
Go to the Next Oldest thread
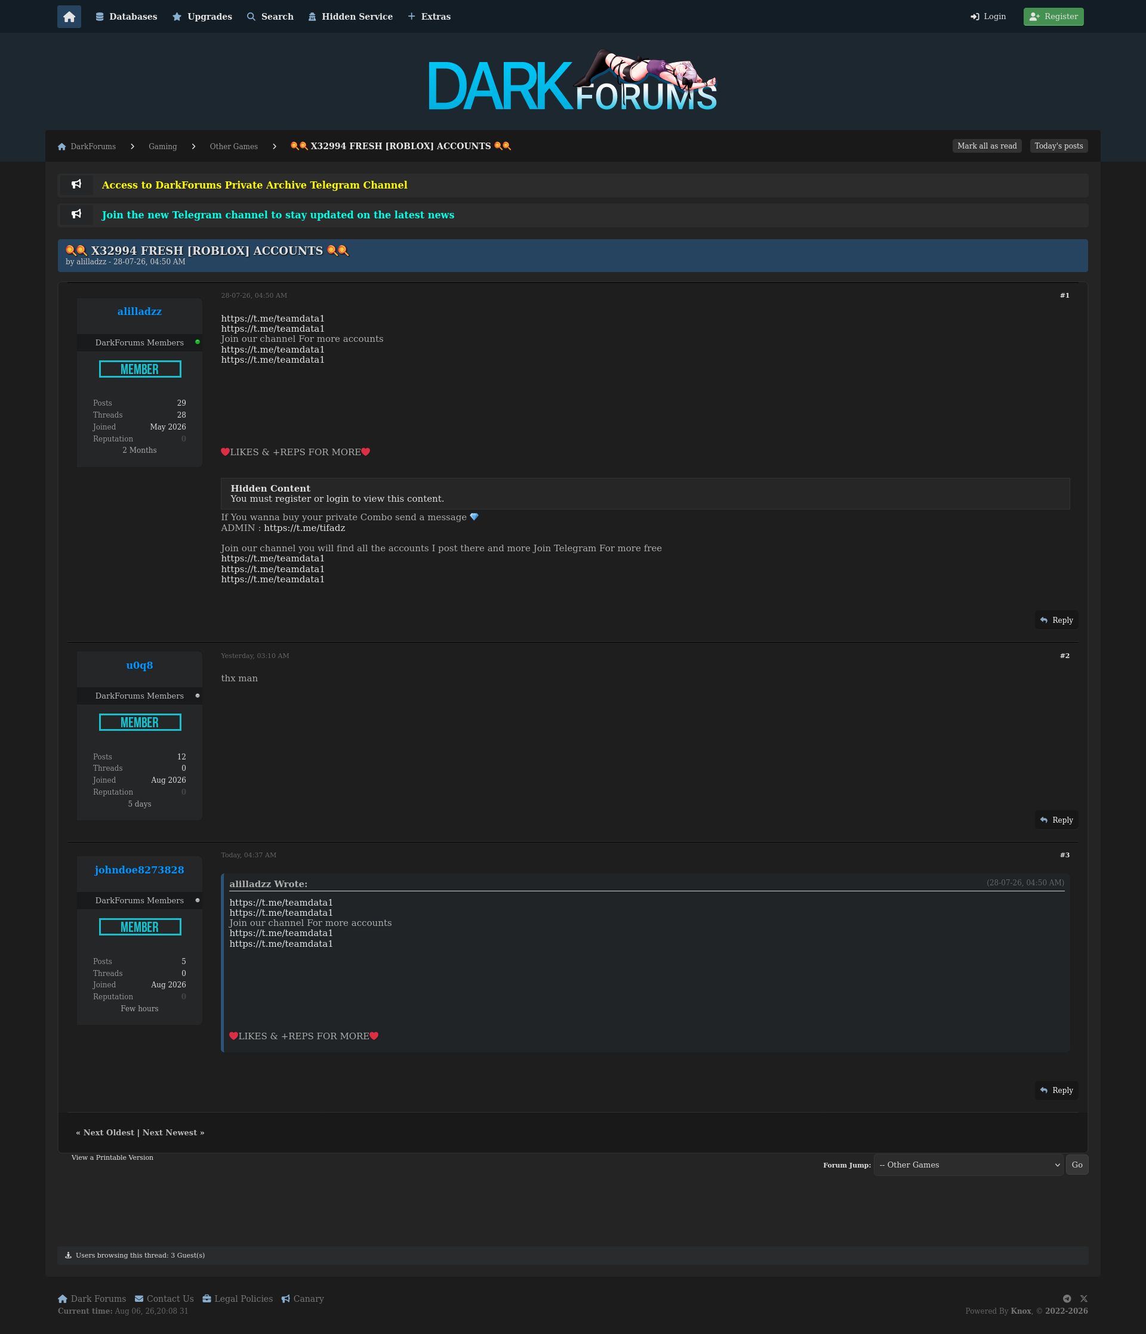pyautogui.click(x=109, y=1132)
